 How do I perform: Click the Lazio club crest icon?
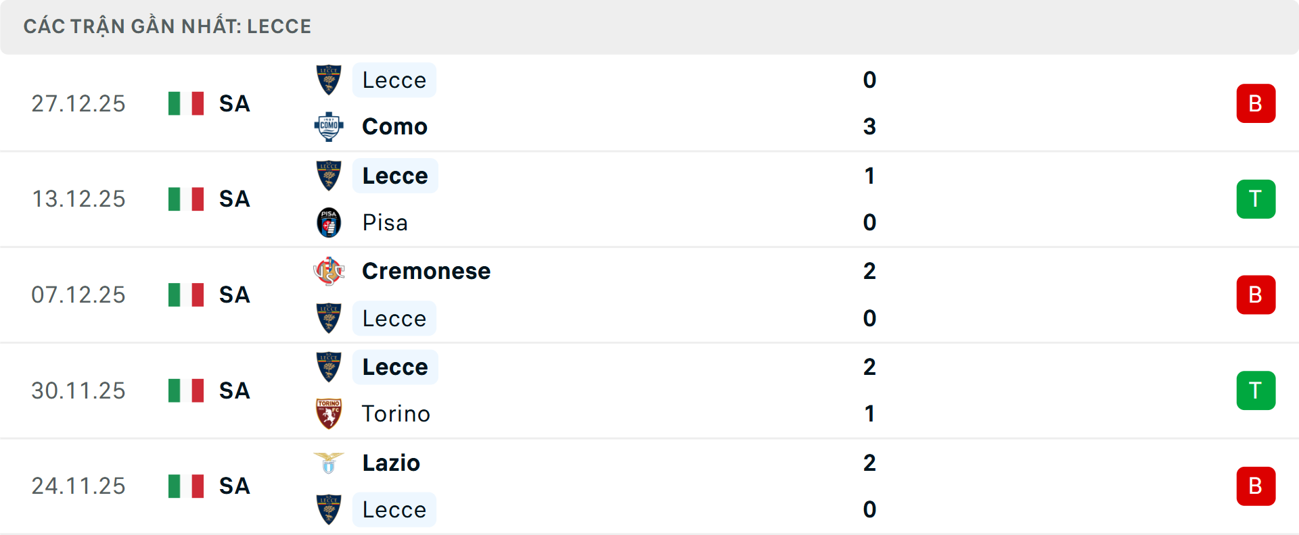pos(329,463)
